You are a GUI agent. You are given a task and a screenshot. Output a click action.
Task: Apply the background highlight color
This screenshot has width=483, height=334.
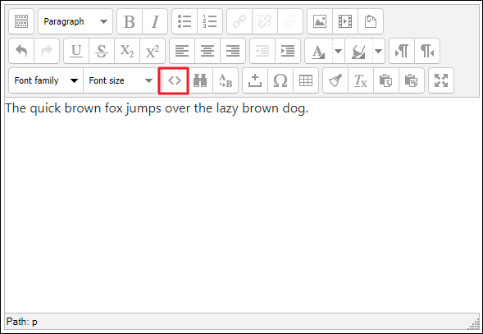tap(358, 51)
